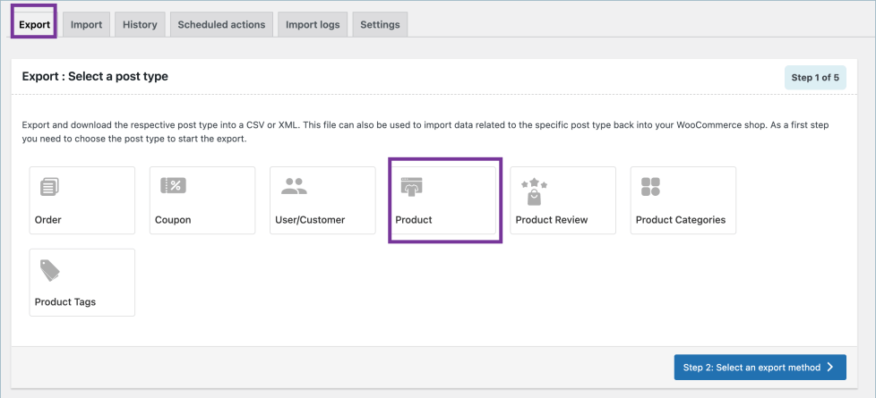The width and height of the screenshot is (876, 398).
Task: Click the Product Review stars bag icon
Action: 534,192
